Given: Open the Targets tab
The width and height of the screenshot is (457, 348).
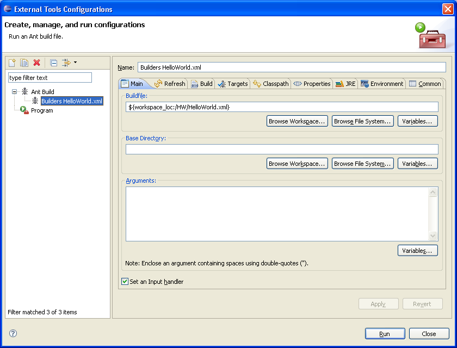Looking at the screenshot, I should coord(233,84).
